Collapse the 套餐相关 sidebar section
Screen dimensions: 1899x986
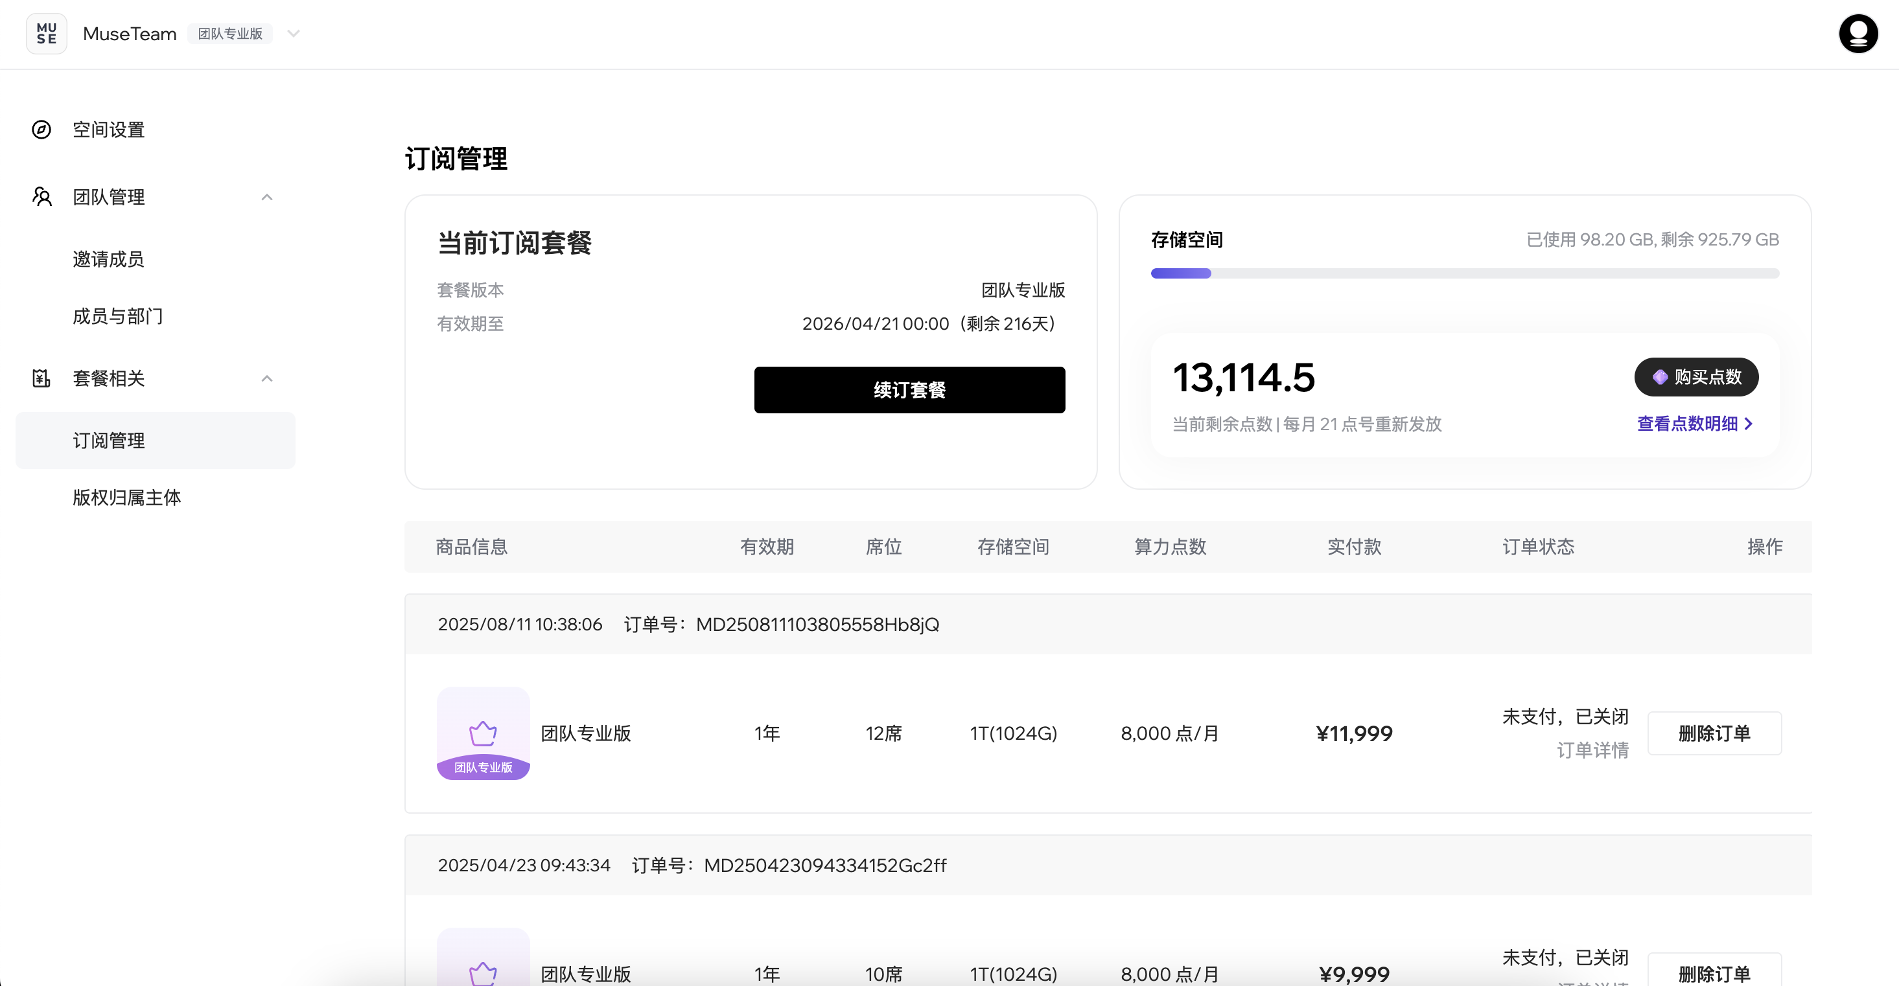click(267, 378)
